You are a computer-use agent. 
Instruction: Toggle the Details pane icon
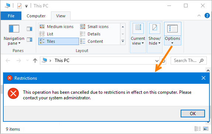(x=29, y=39)
